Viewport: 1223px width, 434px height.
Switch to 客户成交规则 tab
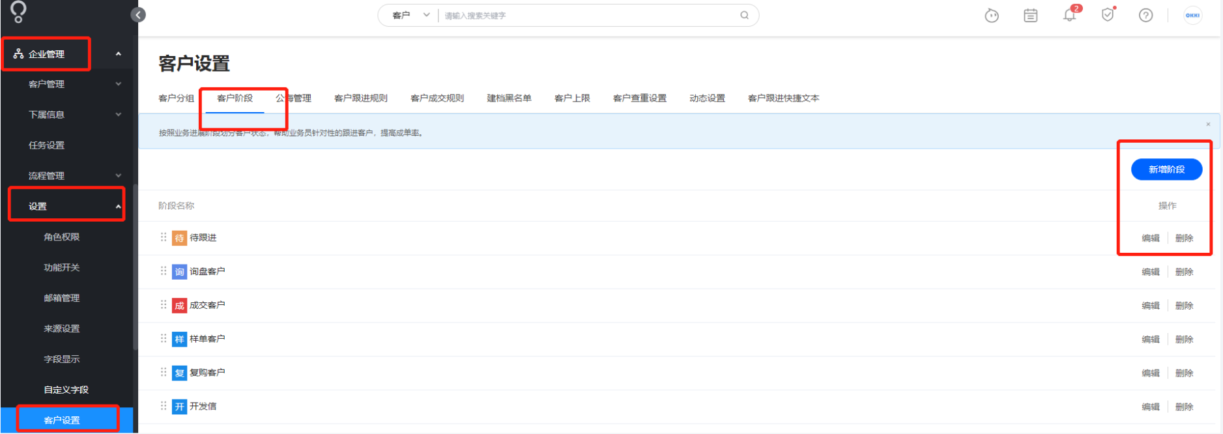click(x=437, y=98)
